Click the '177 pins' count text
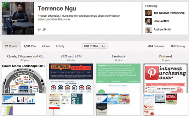The image size is (189, 116). [24, 60]
